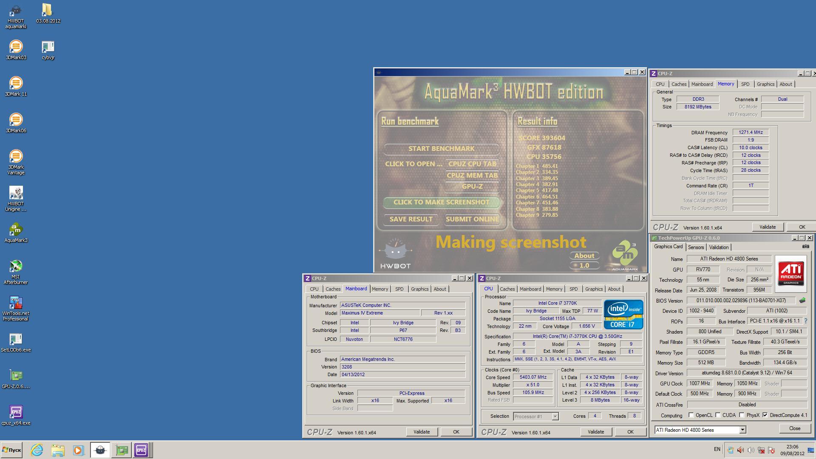The image size is (816, 459).
Task: Open Processor #1 selection dropdown
Action: (x=535, y=416)
